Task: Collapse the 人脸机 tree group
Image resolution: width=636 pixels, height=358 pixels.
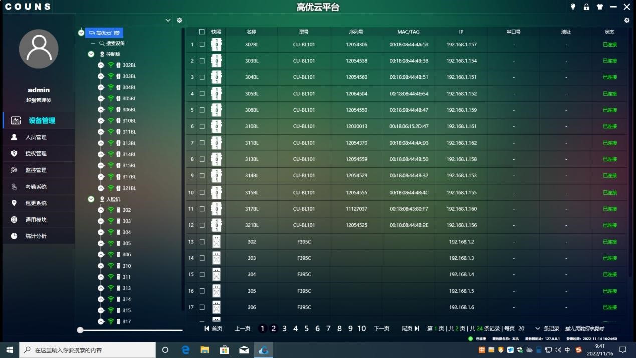Action: (91, 199)
